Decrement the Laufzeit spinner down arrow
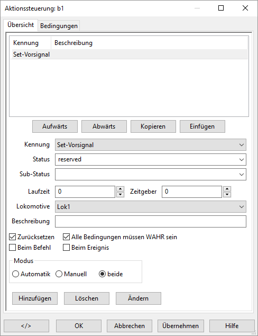The image size is (258, 336). pyautogui.click(x=121, y=194)
